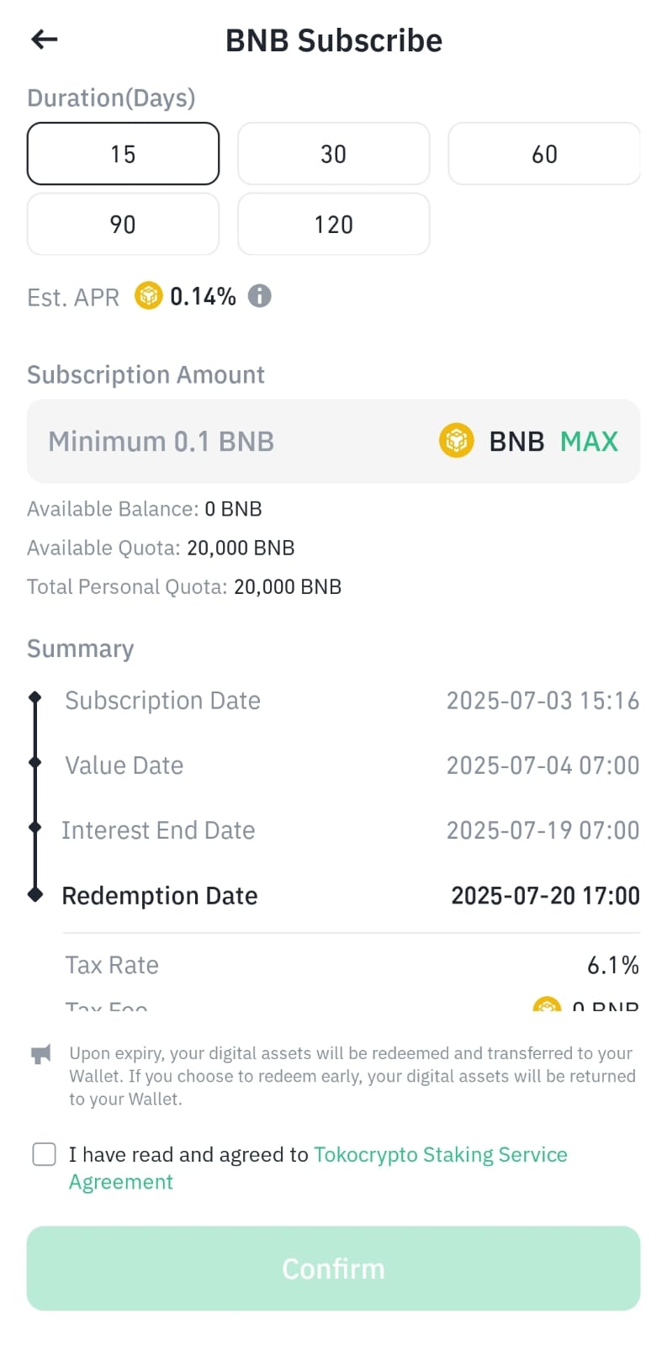
Task: Select the 30 days duration option
Action: click(x=334, y=154)
